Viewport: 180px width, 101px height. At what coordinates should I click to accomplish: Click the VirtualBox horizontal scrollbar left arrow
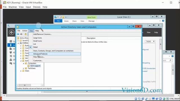click(x=4, y=95)
